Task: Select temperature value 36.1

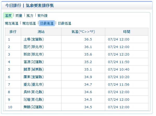Action: point(88,47)
